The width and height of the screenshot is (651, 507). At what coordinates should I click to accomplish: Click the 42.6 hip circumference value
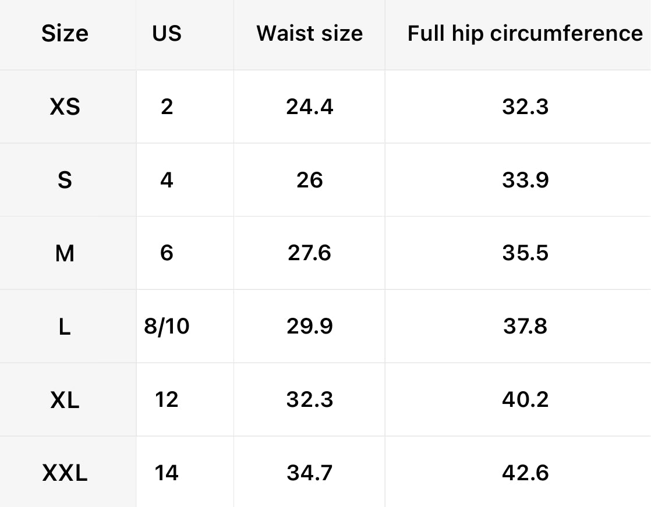click(525, 473)
